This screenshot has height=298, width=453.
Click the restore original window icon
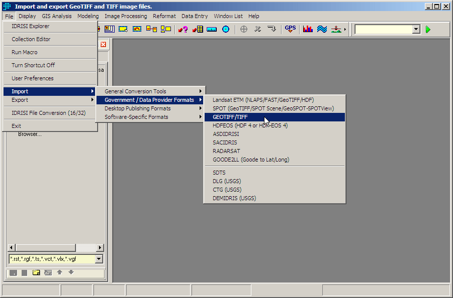coord(137,29)
